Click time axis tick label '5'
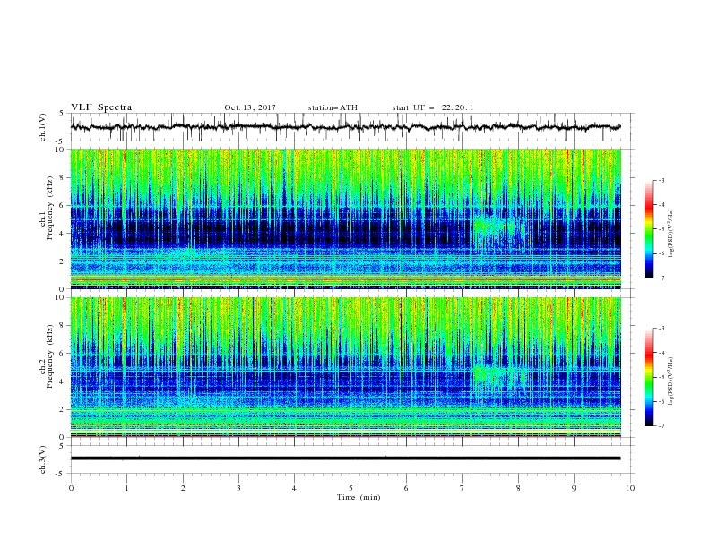This screenshot has width=710, height=548. tap(351, 488)
